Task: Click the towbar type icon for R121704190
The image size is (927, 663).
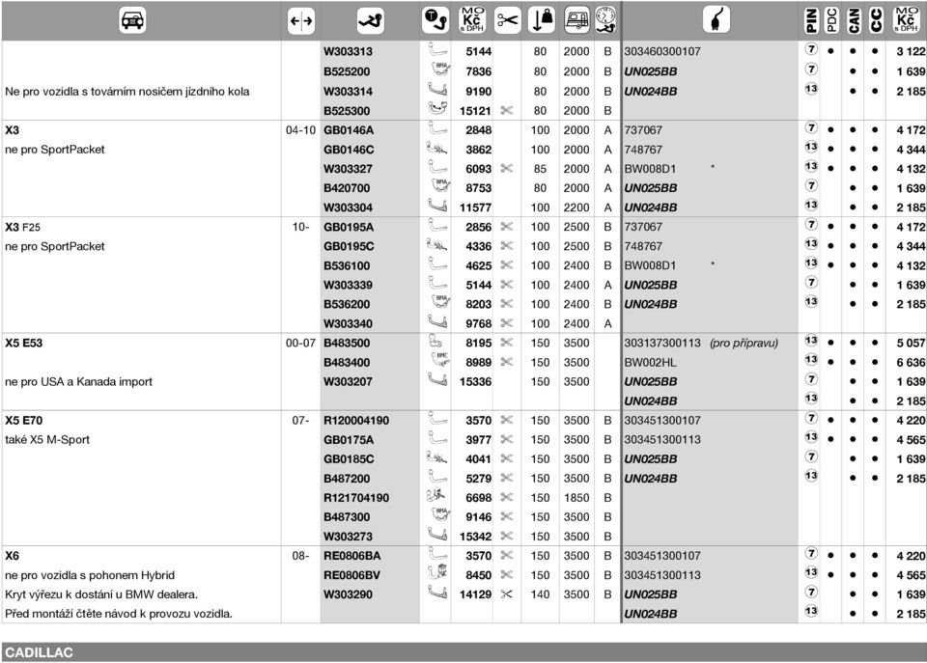Action: (436, 496)
